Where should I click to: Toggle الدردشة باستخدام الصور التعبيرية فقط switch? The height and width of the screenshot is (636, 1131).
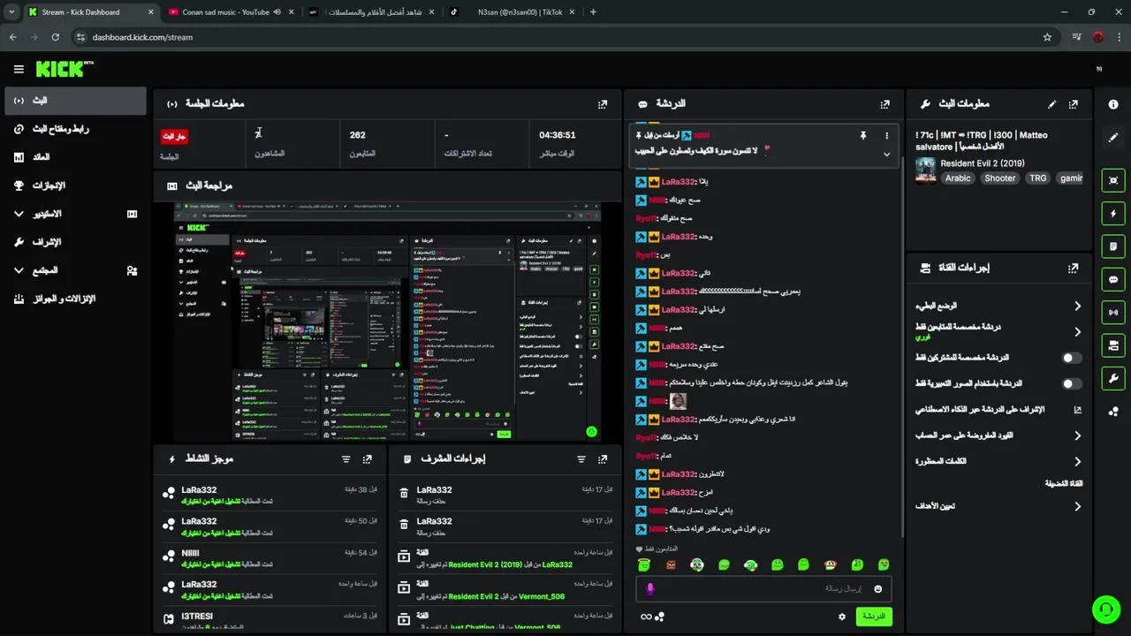tap(1071, 383)
